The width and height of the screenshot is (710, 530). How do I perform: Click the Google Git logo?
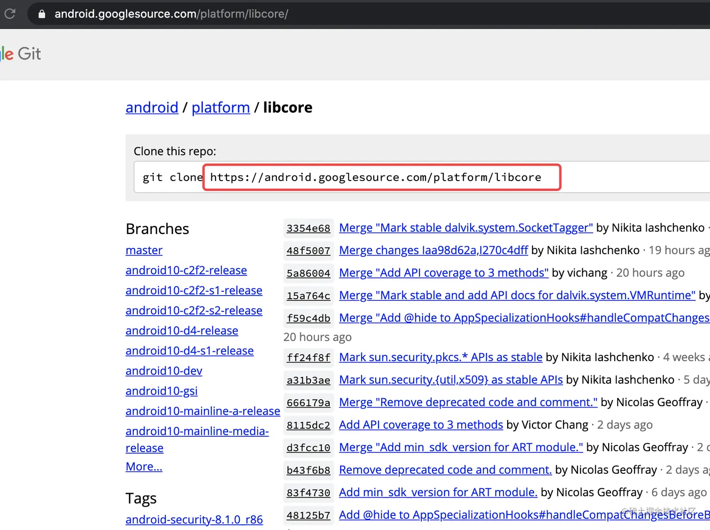(21, 53)
